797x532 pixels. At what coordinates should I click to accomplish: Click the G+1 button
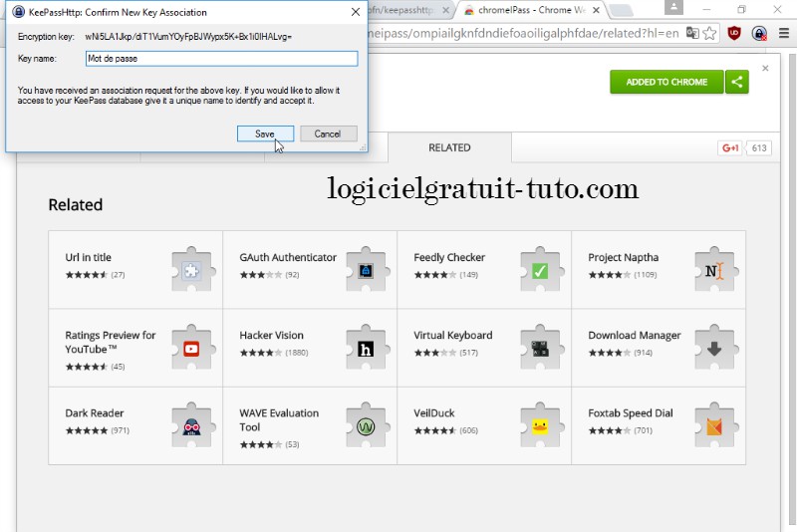coord(730,147)
